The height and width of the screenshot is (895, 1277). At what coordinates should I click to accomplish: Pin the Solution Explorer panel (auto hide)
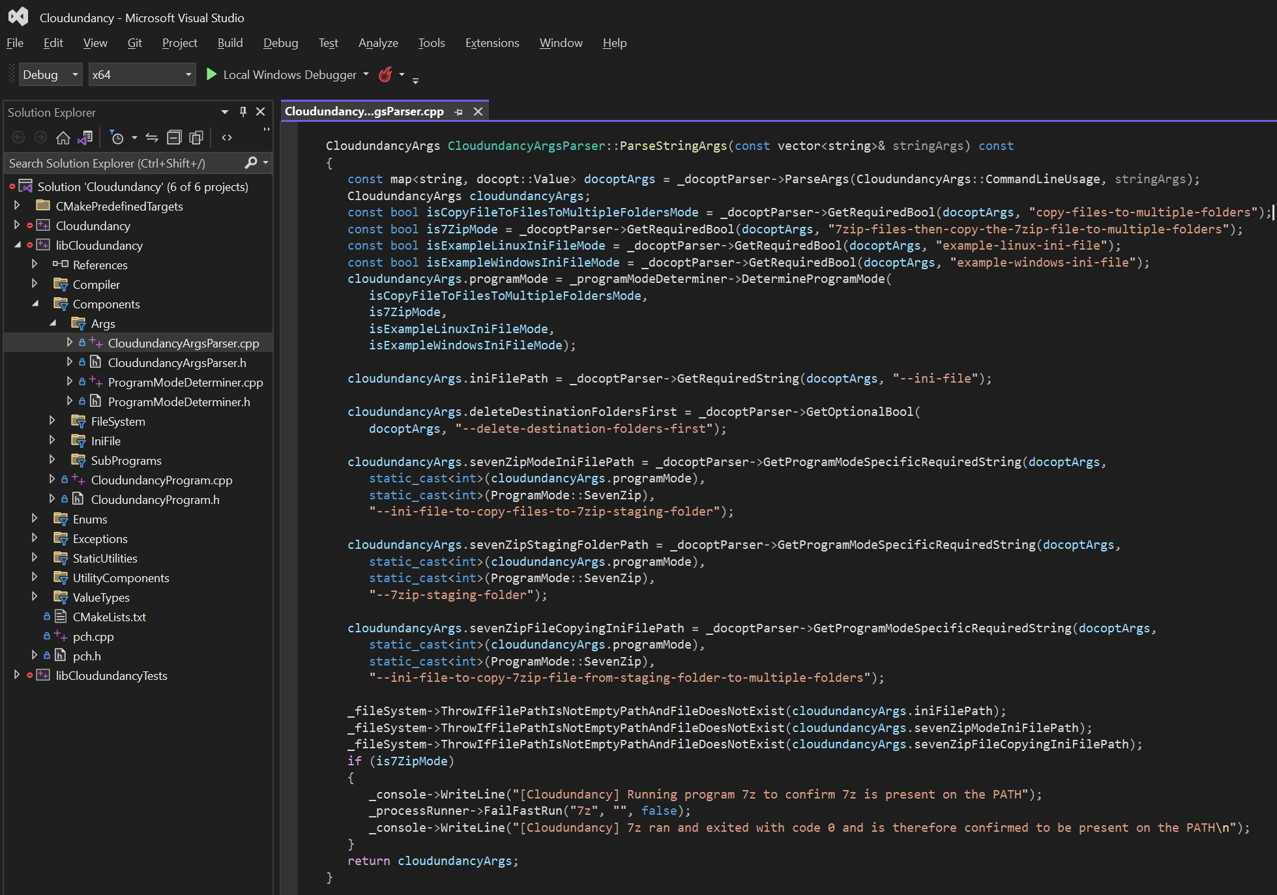click(x=243, y=112)
